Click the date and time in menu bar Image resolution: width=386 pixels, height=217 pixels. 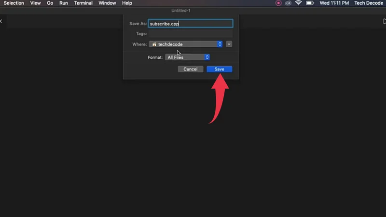pos(334,3)
